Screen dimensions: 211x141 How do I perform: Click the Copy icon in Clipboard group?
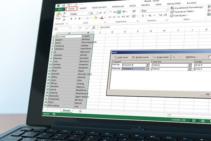(x=64, y=16)
